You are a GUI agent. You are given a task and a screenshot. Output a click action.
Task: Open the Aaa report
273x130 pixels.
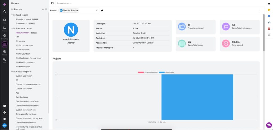tap(17, 93)
